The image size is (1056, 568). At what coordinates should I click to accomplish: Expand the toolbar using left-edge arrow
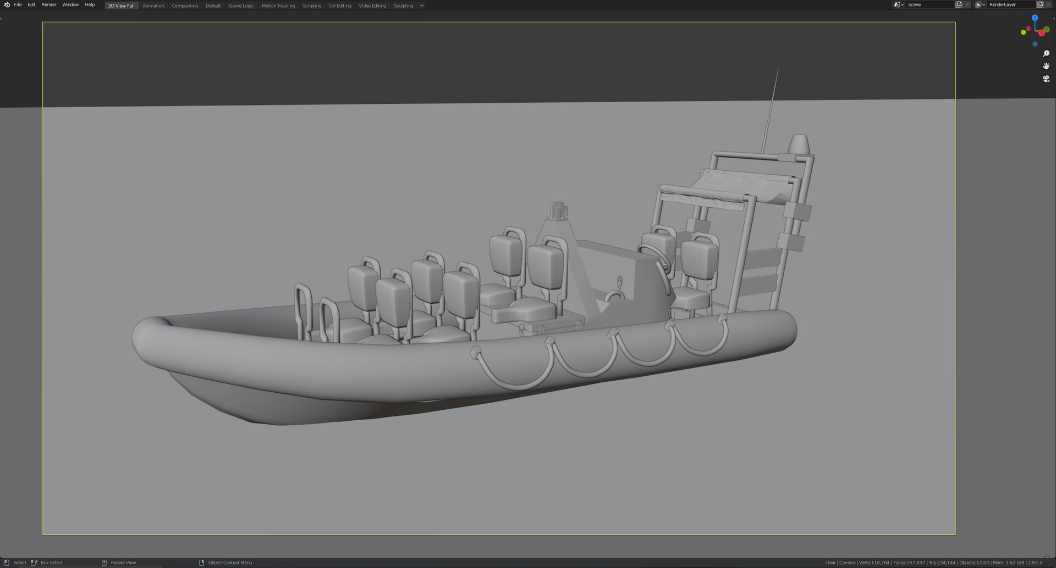[2, 19]
